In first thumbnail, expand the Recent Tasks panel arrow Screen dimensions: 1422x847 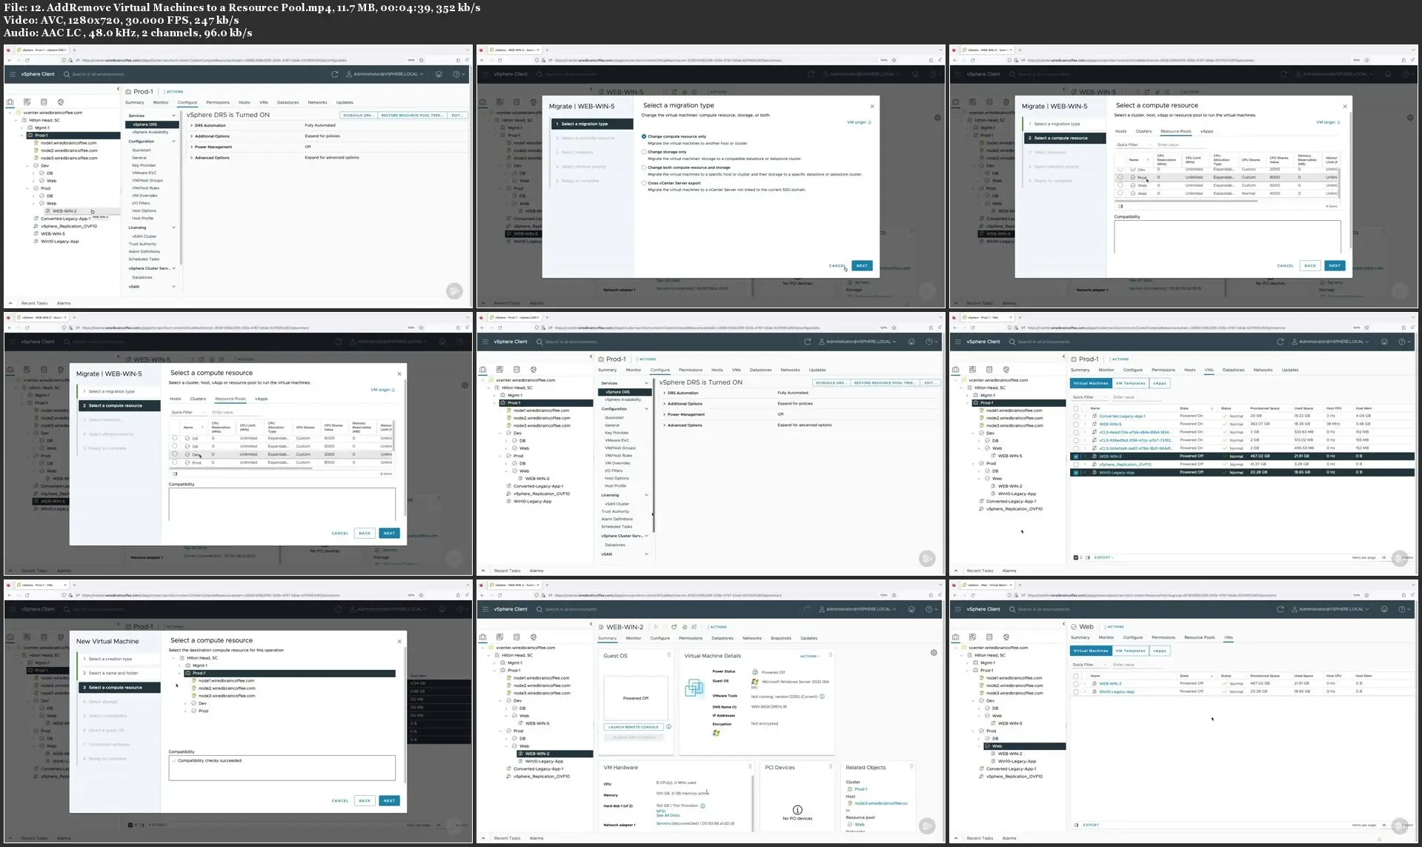pyautogui.click(x=10, y=303)
